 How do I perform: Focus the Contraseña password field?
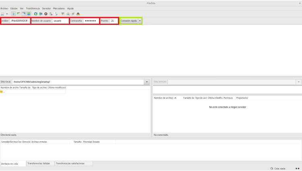91,21
